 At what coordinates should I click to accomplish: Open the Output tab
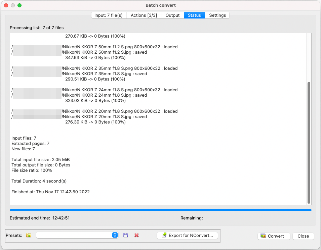click(172, 15)
